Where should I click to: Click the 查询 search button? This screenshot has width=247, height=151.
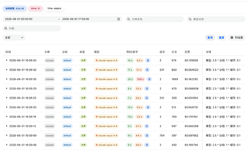pyautogui.click(x=210, y=38)
